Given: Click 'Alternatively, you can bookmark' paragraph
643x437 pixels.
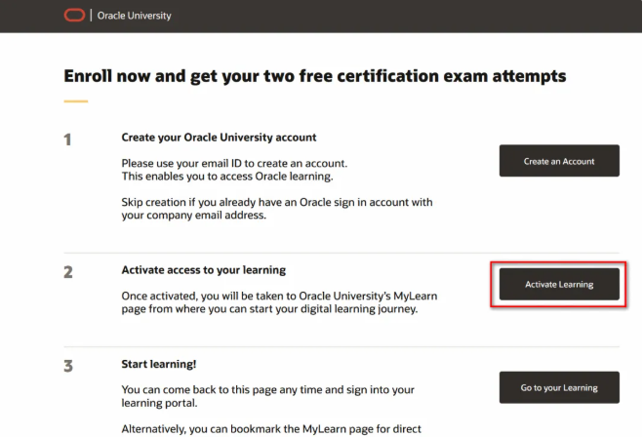Looking at the screenshot, I should coord(273,428).
